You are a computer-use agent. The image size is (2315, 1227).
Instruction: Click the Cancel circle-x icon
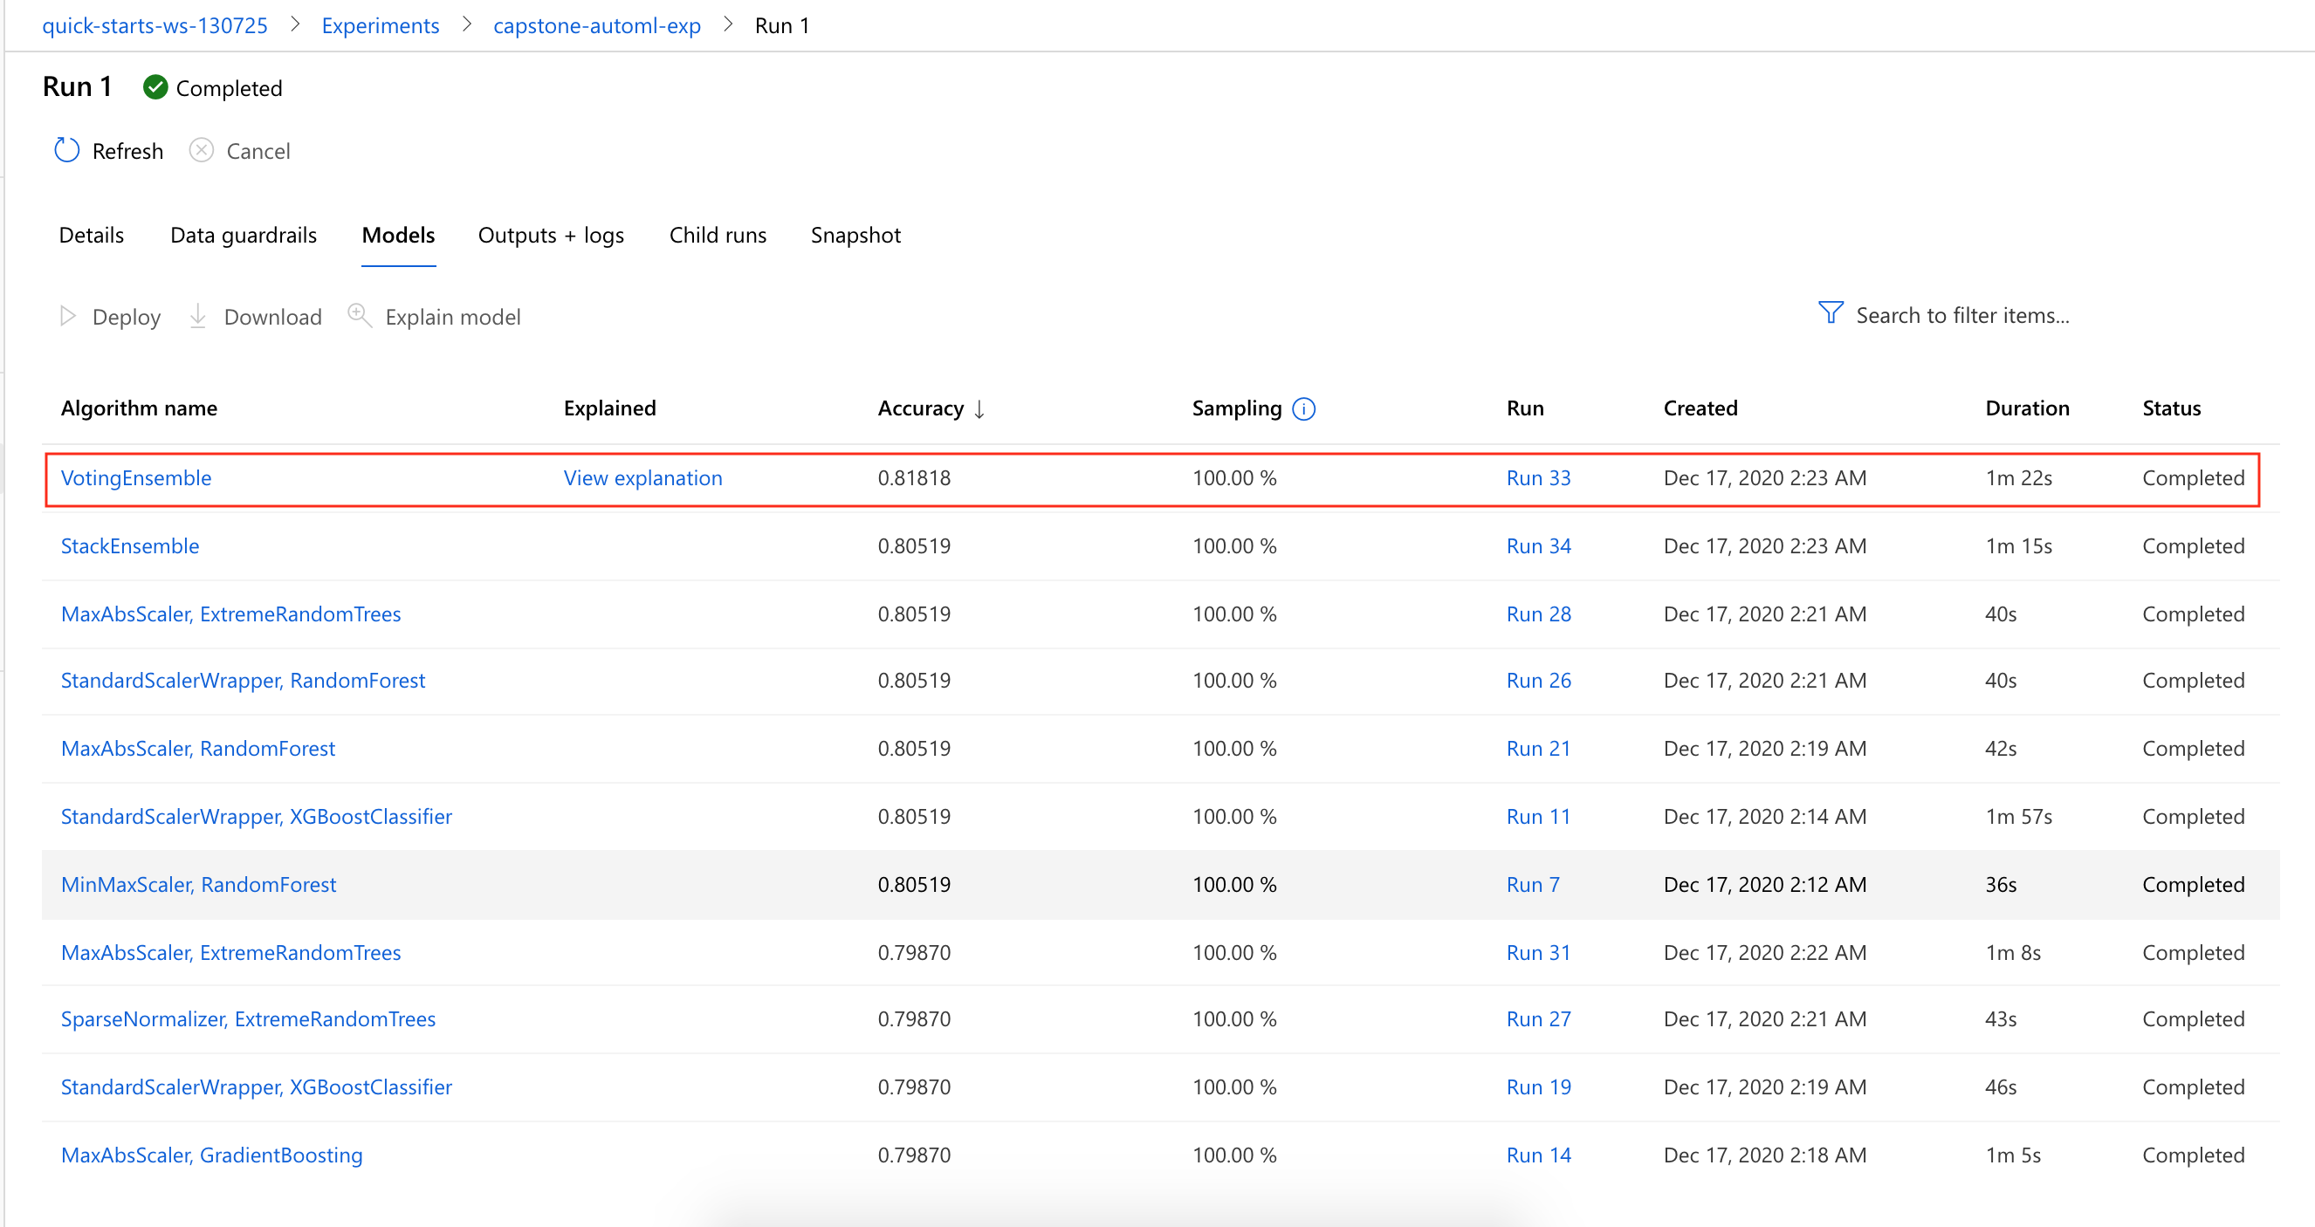(x=202, y=150)
